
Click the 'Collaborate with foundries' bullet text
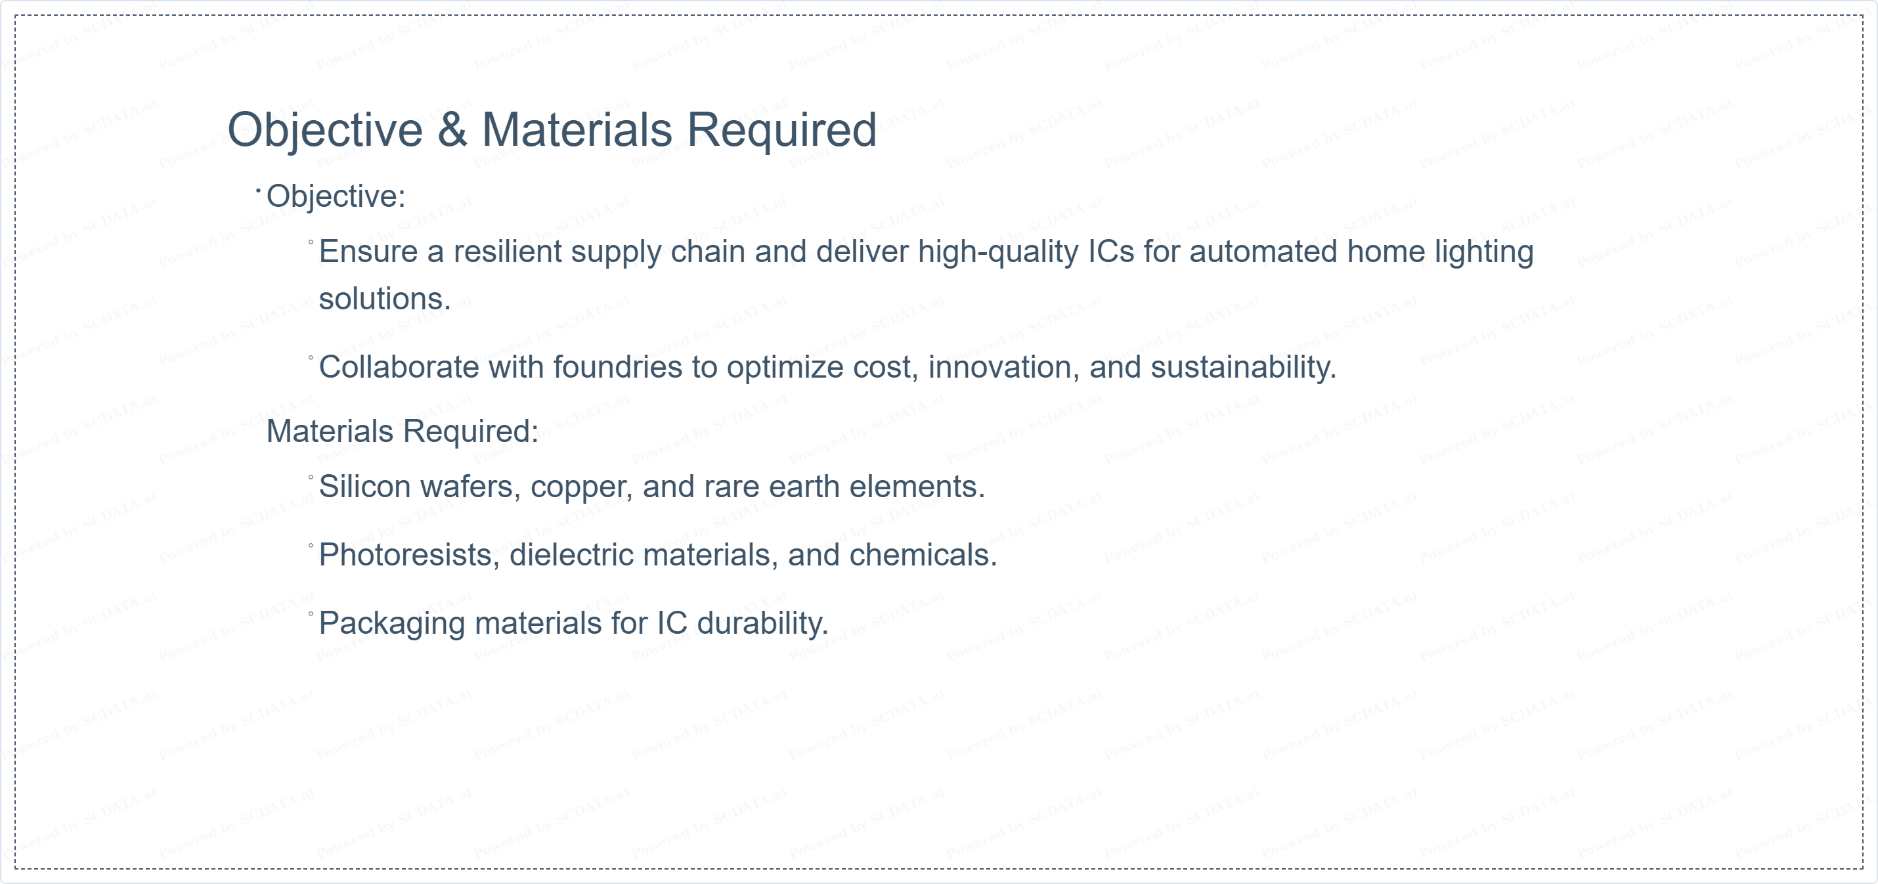(x=827, y=367)
